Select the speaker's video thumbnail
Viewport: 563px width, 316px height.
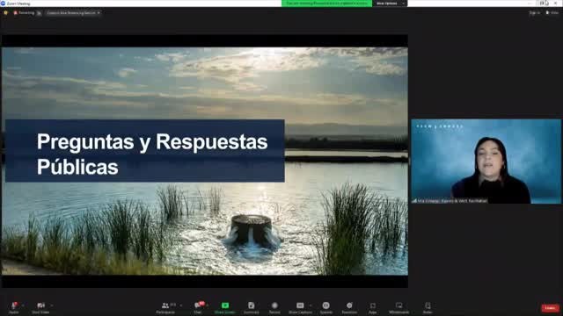pos(486,162)
